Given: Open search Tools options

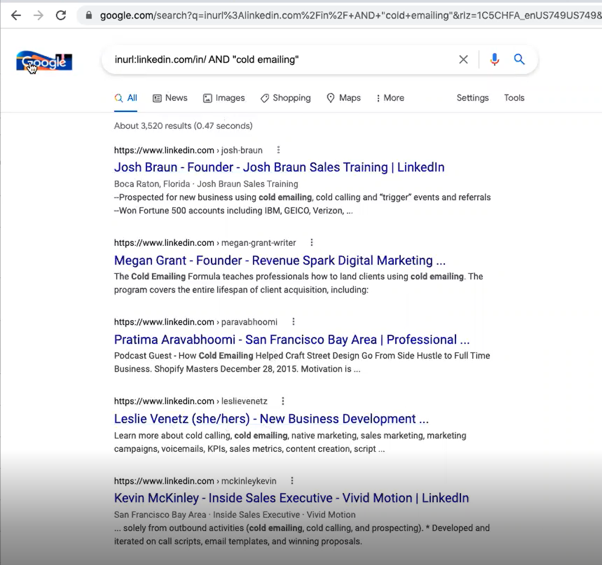Looking at the screenshot, I should [514, 98].
